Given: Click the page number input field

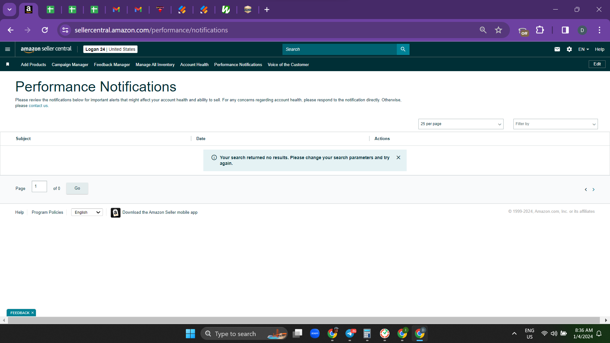Looking at the screenshot, I should pos(39,186).
